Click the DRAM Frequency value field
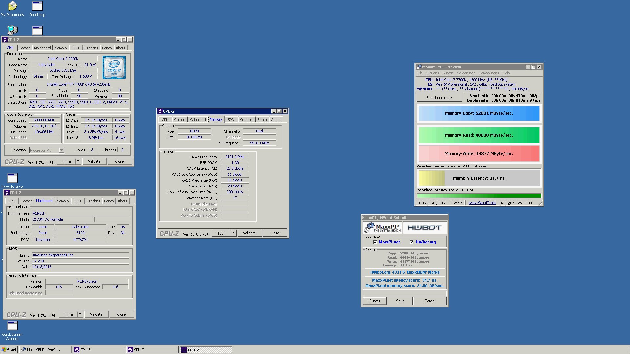This screenshot has width=630, height=354. [x=235, y=157]
